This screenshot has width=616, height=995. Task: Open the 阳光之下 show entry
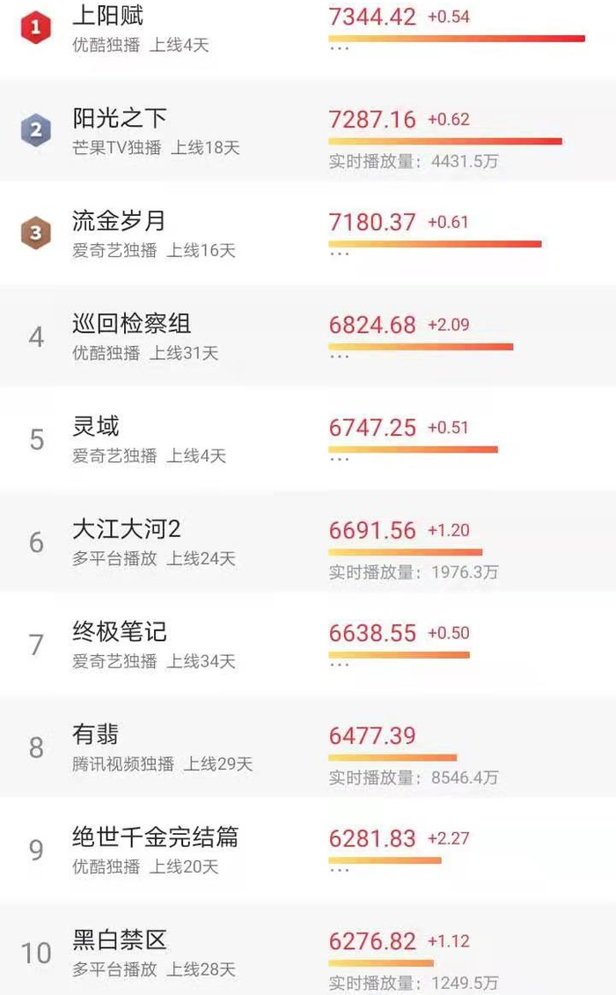click(119, 119)
